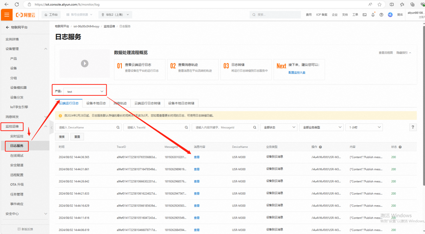
Task: Click the TraceId input field
Action: [154, 127]
